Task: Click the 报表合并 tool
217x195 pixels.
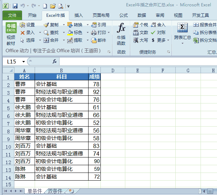Action: [205, 25]
